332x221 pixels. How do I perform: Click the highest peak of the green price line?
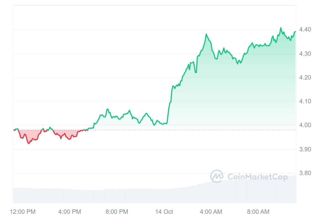click(281, 28)
